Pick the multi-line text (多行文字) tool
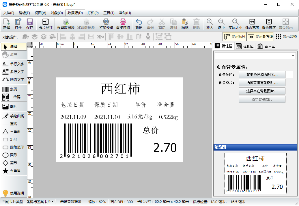The image size is (299, 206). tap(14, 72)
